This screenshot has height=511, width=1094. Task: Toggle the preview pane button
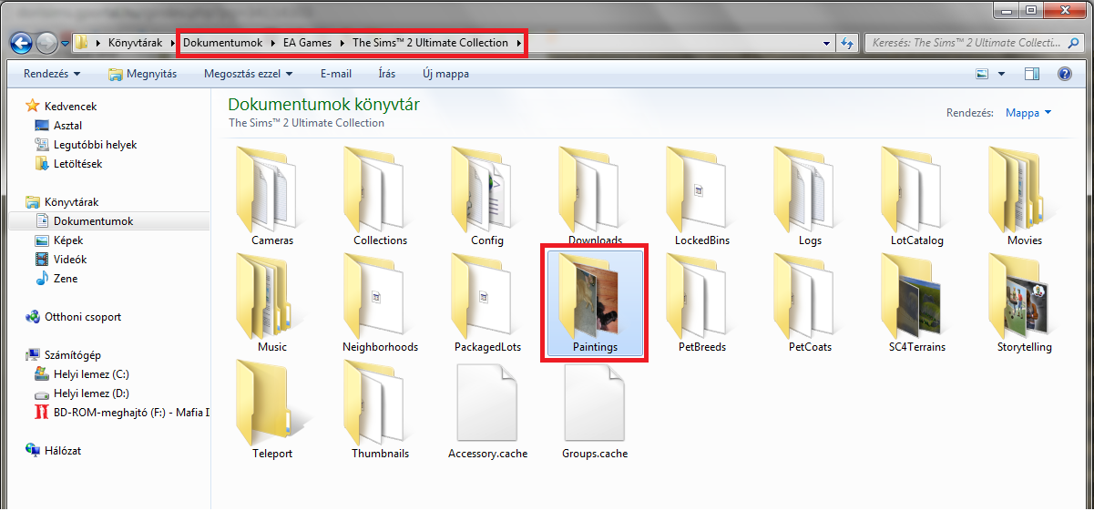click(x=1032, y=74)
